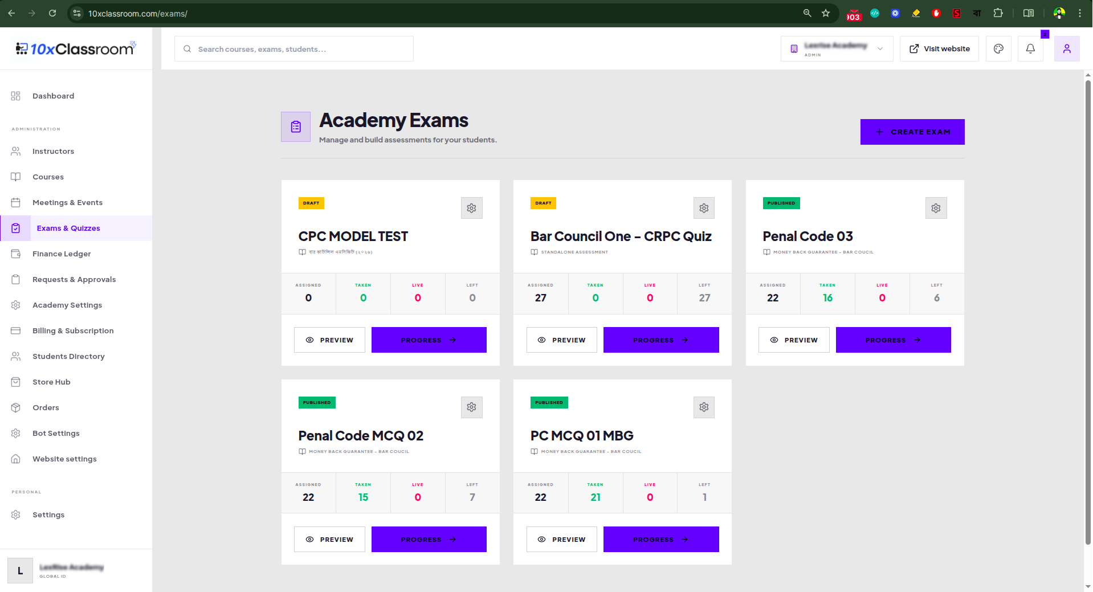Open Academy Settings in sidebar
Screen dimensions: 1093x592
pos(76,305)
